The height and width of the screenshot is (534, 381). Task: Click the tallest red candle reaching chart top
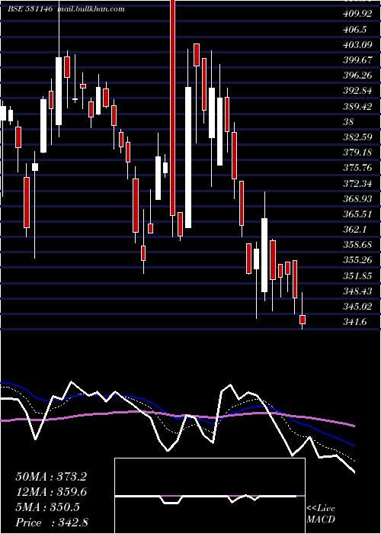[x=173, y=108]
